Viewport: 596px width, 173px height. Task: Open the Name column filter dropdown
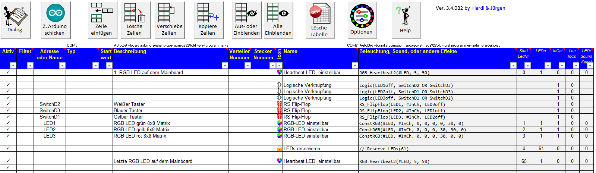pyautogui.click(x=354, y=66)
